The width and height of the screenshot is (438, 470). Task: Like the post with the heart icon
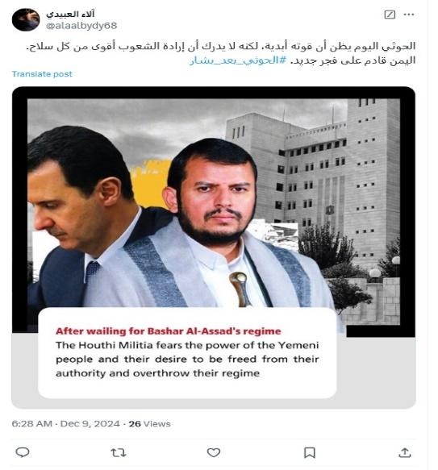point(214,452)
